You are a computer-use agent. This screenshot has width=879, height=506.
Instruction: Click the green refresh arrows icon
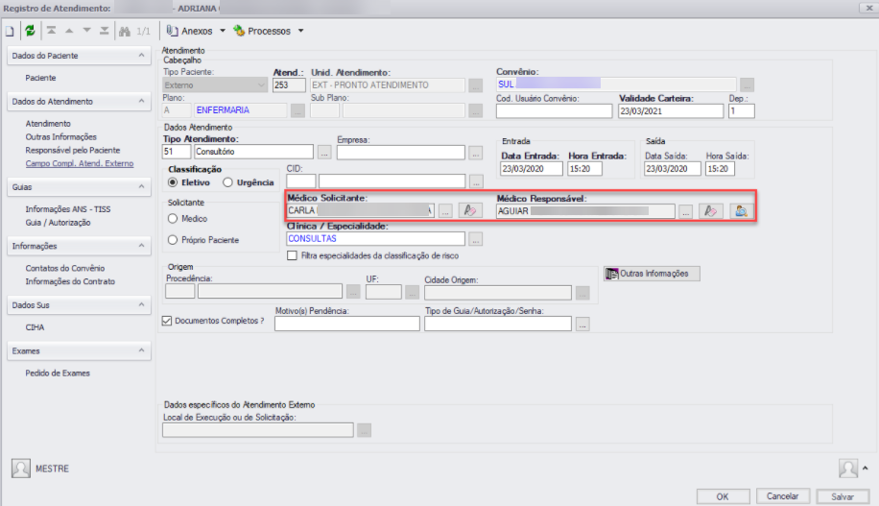[x=31, y=31]
